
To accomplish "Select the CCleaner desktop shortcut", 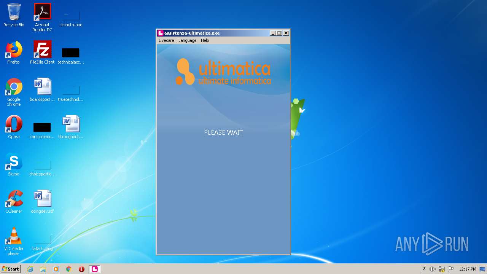I will click(x=14, y=202).
